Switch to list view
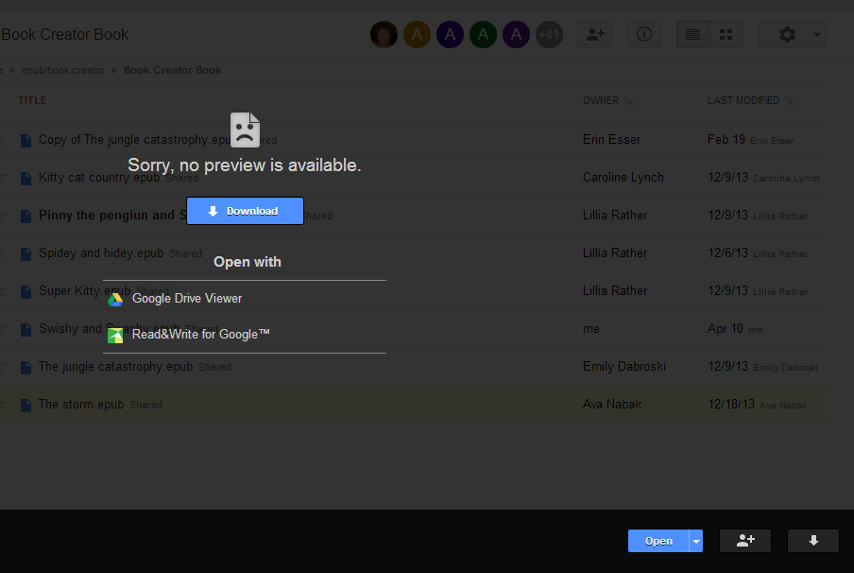 [692, 35]
